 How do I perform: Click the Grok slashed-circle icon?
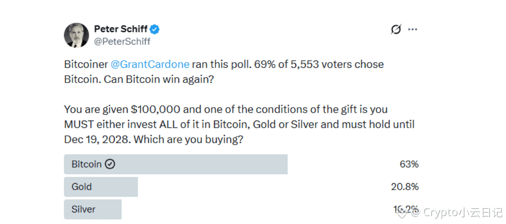(x=396, y=30)
